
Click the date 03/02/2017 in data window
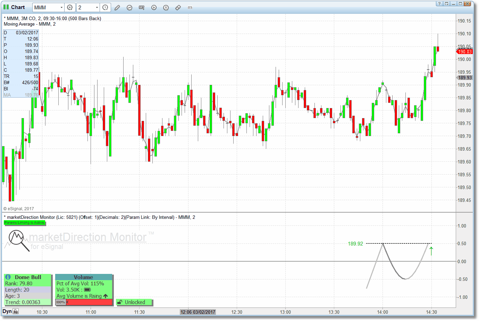coord(27,33)
